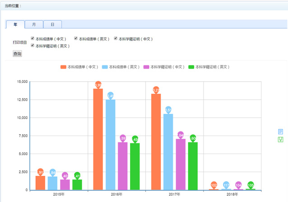Toggle the 本科成绩单（英文） checkbox
This screenshot has height=202, width=288.
tap(76, 39)
